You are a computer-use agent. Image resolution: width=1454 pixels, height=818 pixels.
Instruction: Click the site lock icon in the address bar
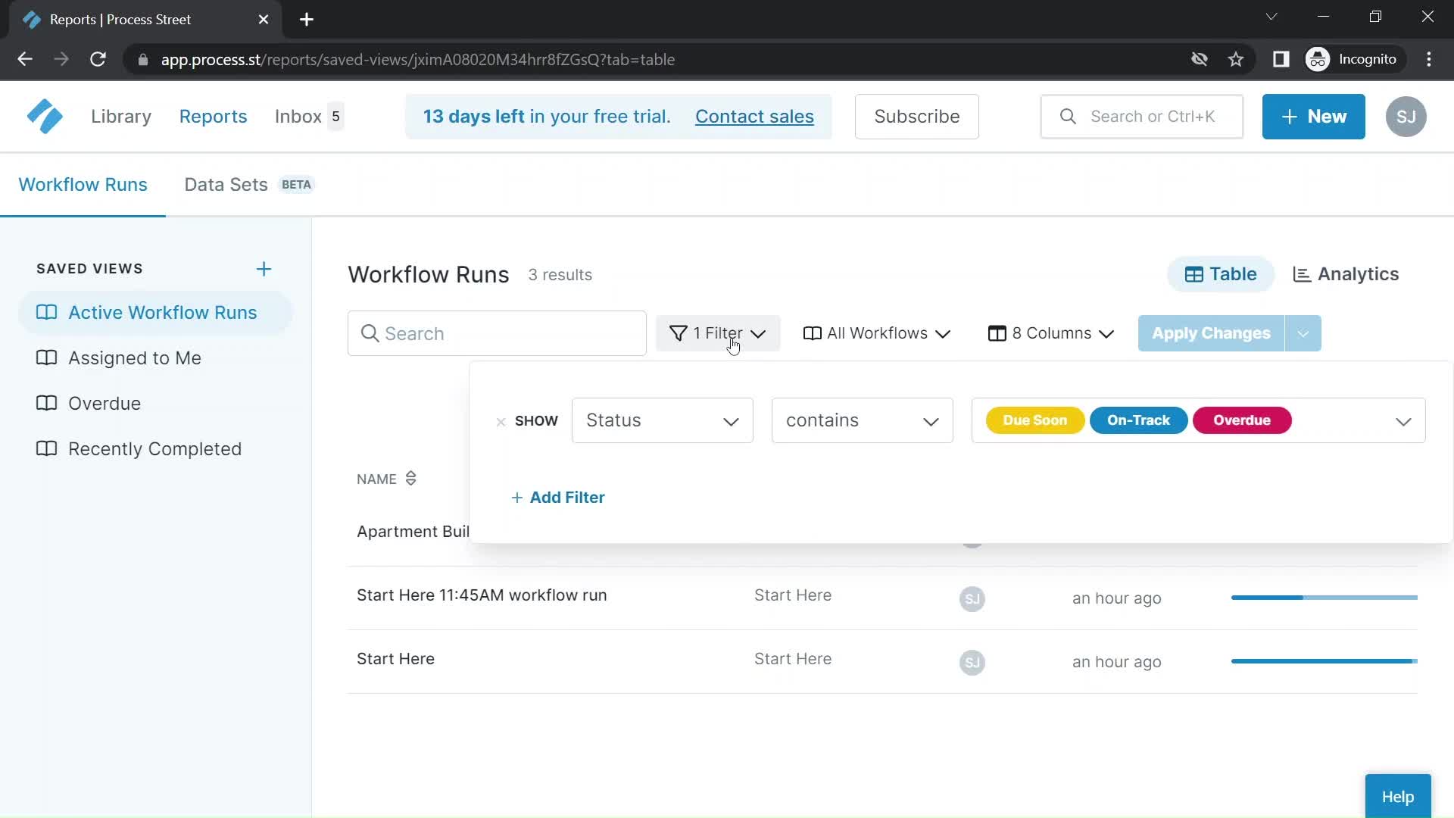click(x=142, y=60)
